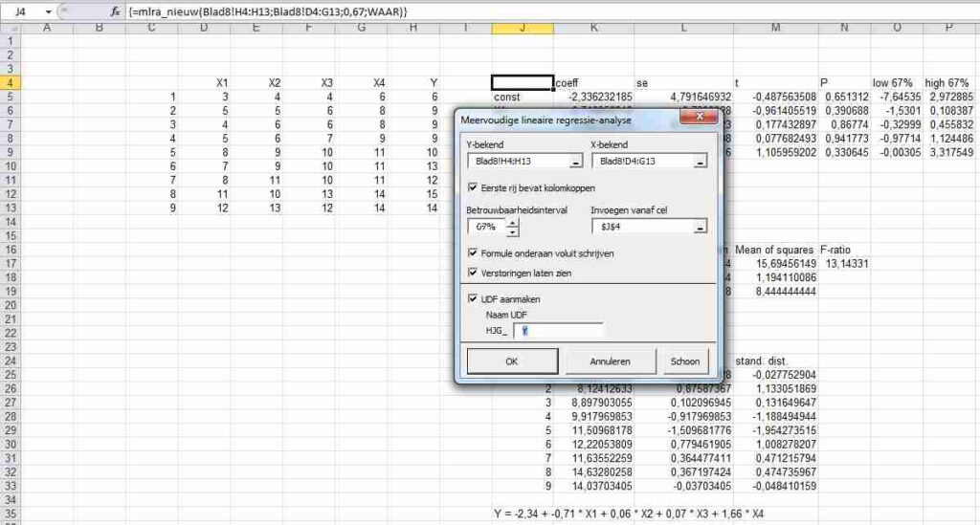Viewport: 980px width, 525px height.
Task: Disable the UDF aanmaken checkbox
Action: pos(474,298)
